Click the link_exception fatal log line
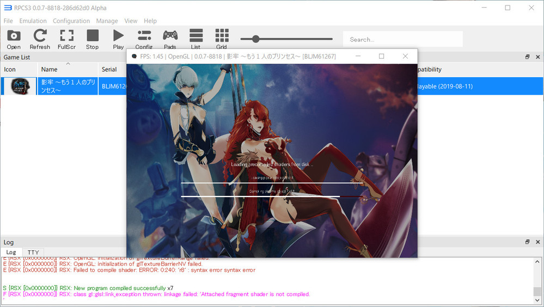Screen dimensions: 544x307 pyautogui.click(x=156, y=294)
